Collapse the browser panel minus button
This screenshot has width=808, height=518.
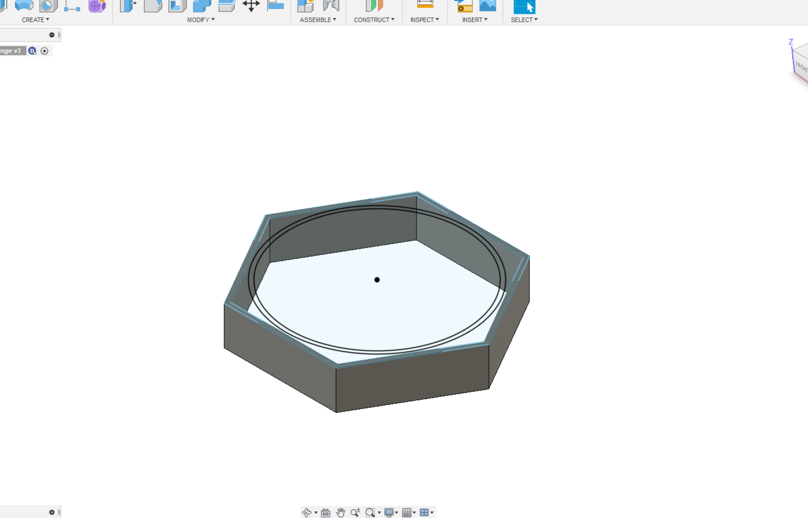tap(52, 35)
